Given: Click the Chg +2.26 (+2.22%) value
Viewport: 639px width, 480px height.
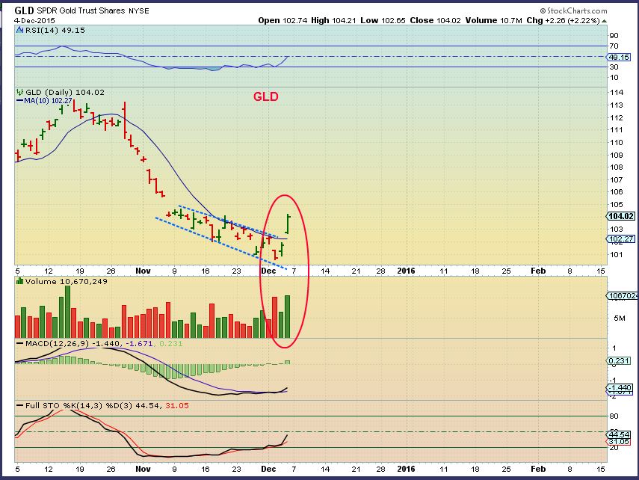Looking at the screenshot, I should 563,20.
